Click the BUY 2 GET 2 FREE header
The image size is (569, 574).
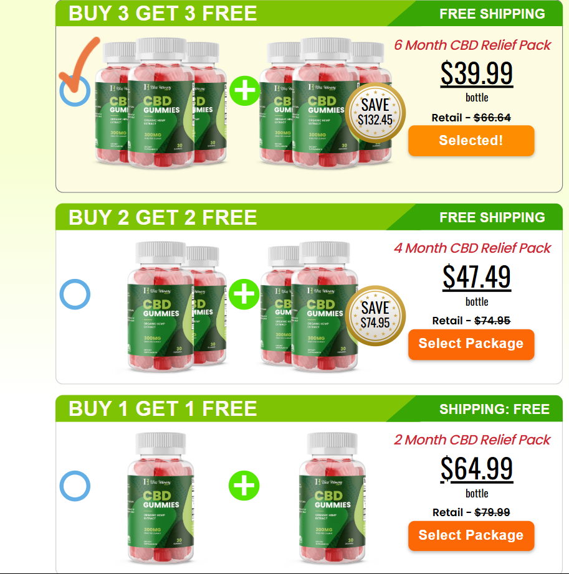163,217
